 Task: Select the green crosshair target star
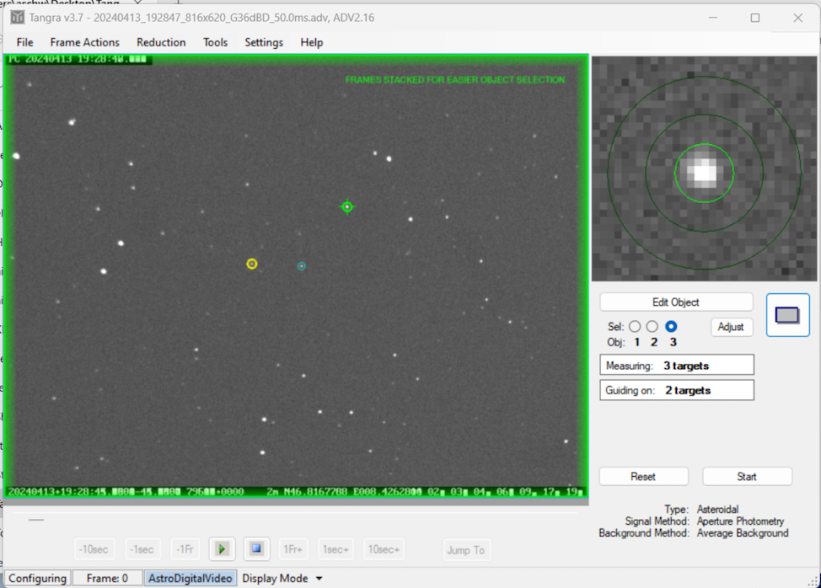[x=346, y=207]
